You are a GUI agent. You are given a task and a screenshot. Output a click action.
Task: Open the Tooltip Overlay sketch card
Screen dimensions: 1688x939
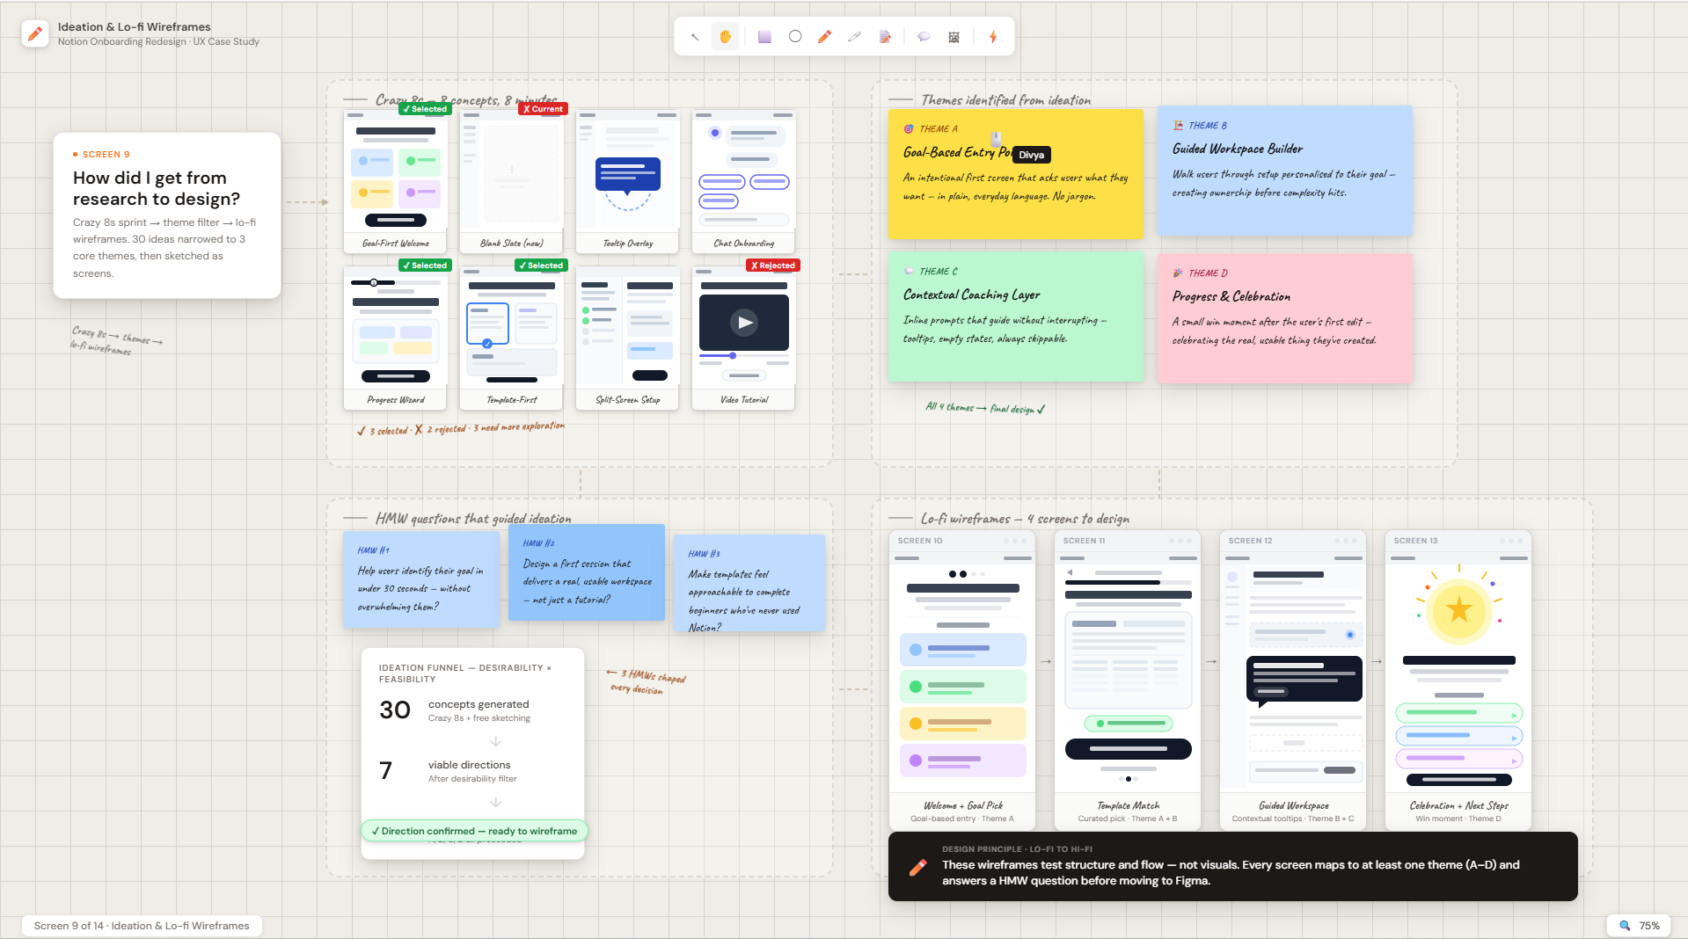(x=627, y=181)
